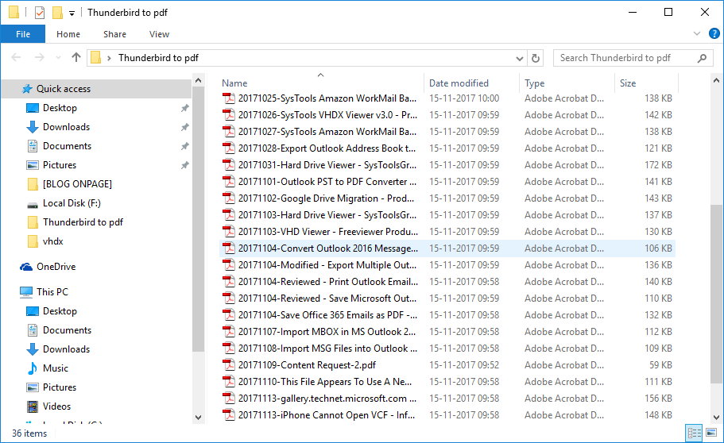Click the Properties quick access toolbar icon
Image resolution: width=724 pixels, height=443 pixels.
tap(40, 13)
